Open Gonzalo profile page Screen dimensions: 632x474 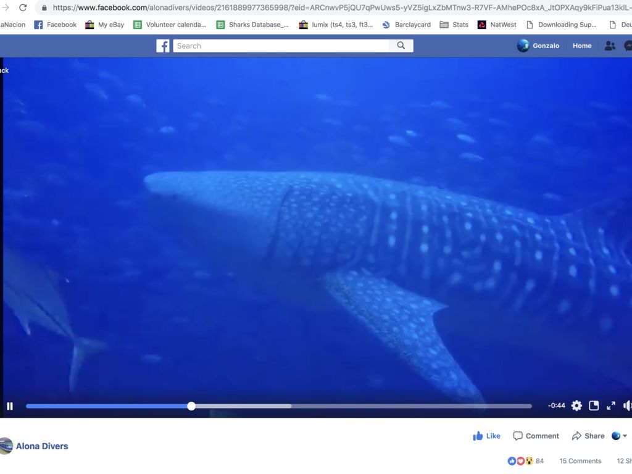pyautogui.click(x=538, y=46)
